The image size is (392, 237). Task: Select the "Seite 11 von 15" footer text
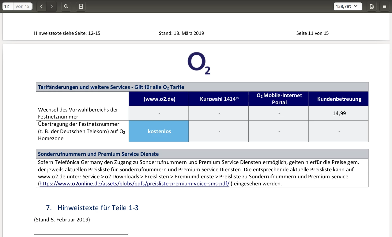[312, 33]
